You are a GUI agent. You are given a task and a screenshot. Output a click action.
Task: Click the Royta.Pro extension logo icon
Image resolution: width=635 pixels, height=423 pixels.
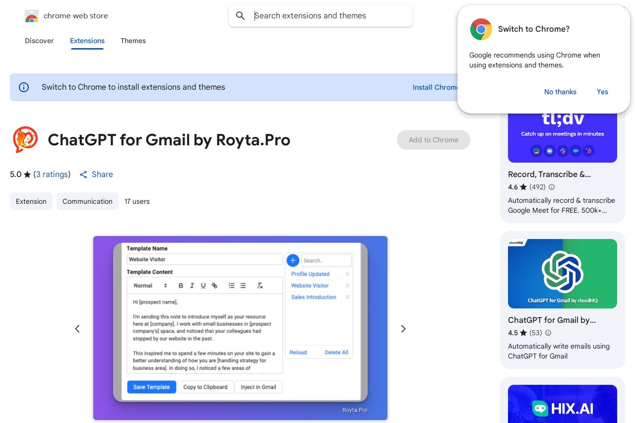click(x=25, y=140)
